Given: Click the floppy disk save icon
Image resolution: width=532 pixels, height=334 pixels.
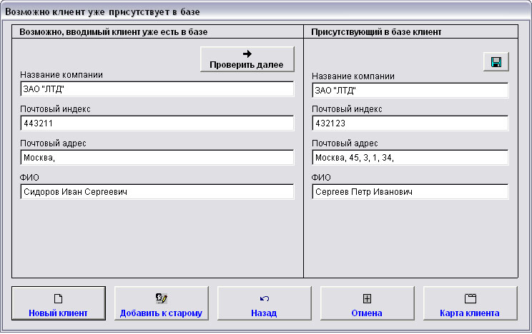Looking at the screenshot, I should click(496, 62).
